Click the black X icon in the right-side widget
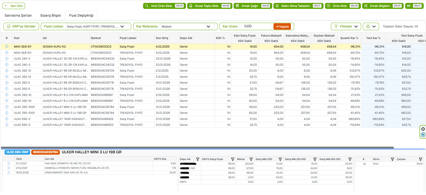Screen dimensions: 426x195 point(423,129)
